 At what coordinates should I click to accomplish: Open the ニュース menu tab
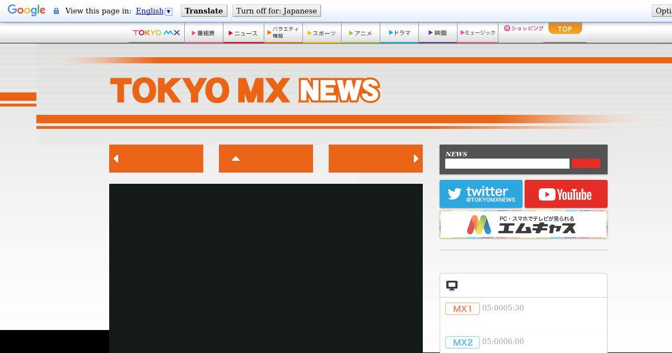(x=243, y=33)
